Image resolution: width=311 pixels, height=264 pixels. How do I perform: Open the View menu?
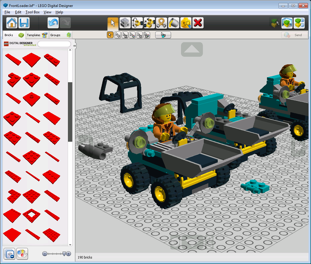[47, 12]
